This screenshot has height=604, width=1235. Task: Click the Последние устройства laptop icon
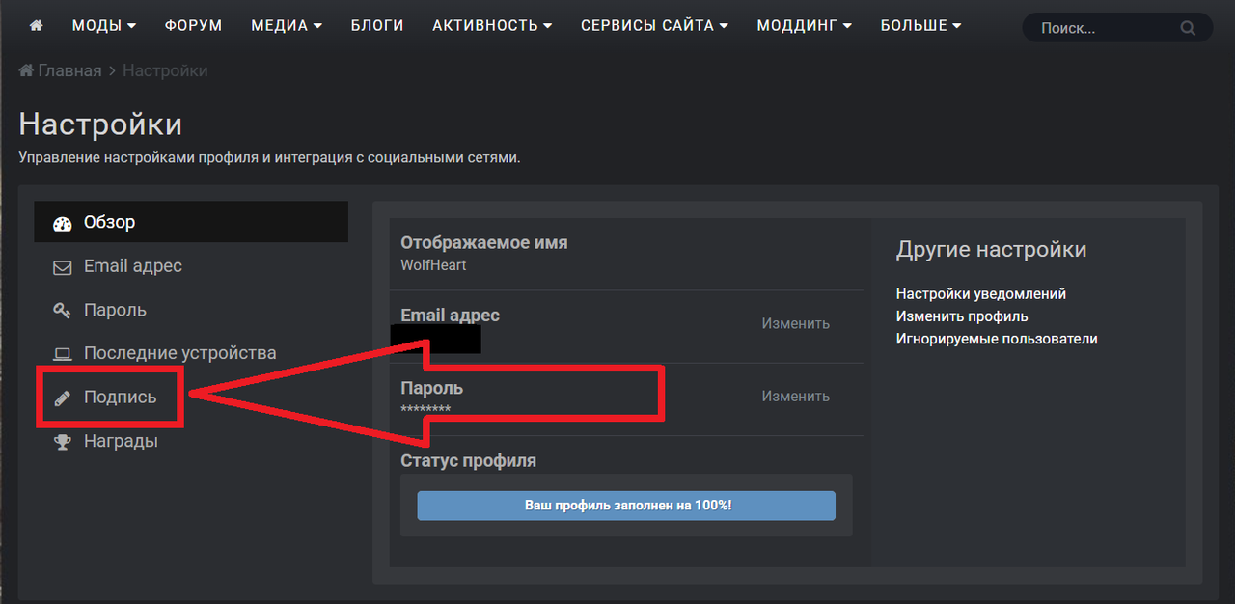pyautogui.click(x=63, y=354)
